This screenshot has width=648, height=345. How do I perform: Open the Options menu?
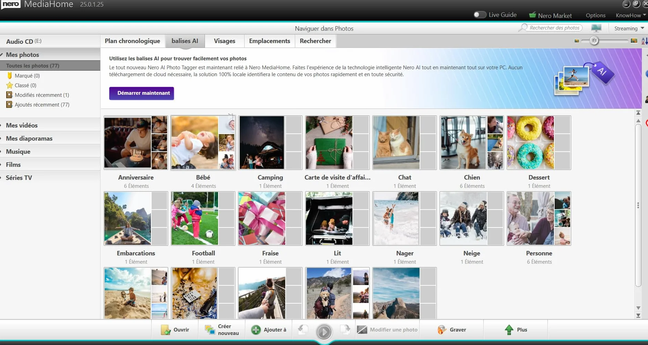[x=595, y=16]
